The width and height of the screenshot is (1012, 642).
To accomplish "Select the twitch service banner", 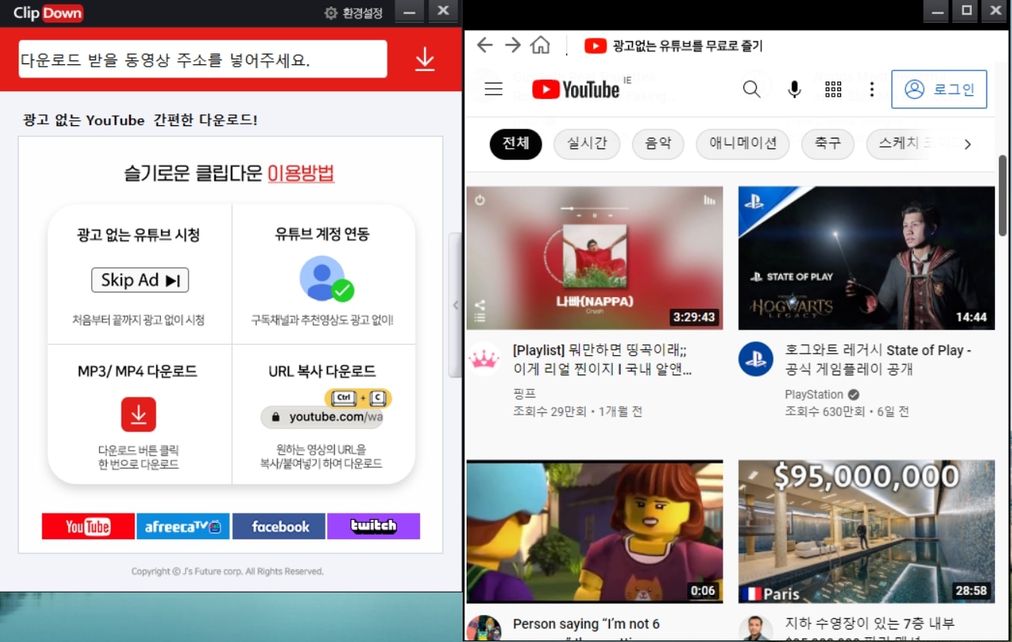I will click(374, 526).
